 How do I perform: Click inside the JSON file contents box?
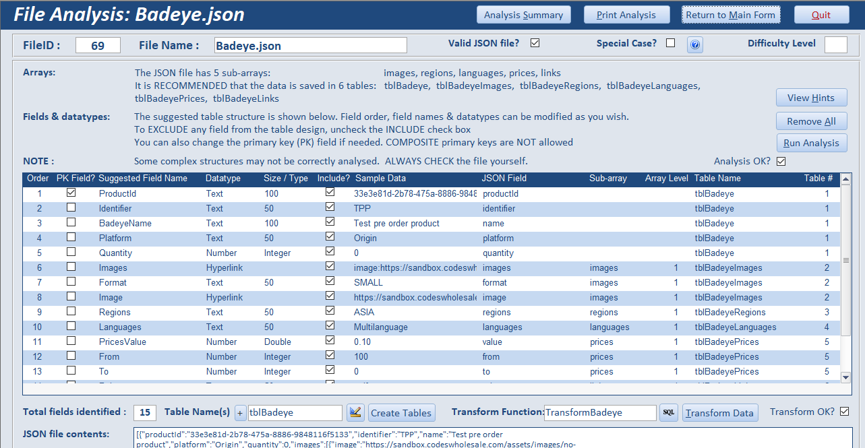(x=494, y=438)
